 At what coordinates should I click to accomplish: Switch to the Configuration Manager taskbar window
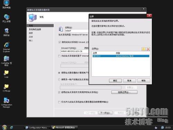tap(37, 128)
